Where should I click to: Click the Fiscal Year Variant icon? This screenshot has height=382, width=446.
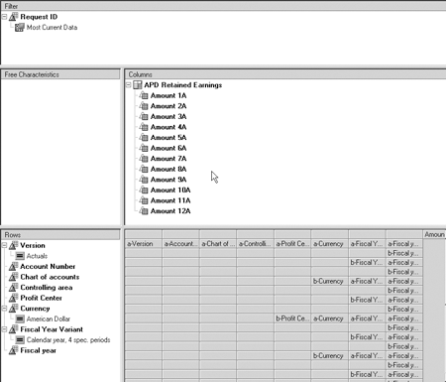(x=14, y=329)
